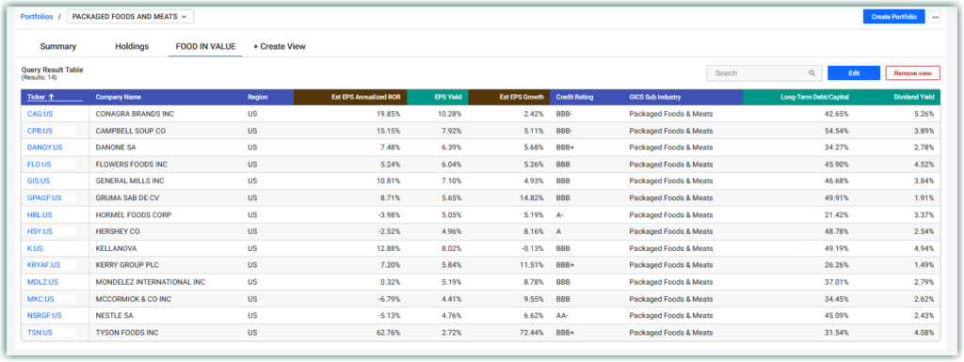964x362 pixels.
Task: Switch to the Summary tab
Action: pos(58,47)
